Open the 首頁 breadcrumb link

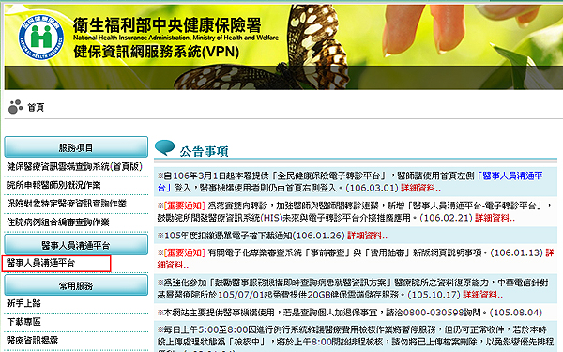[36, 107]
